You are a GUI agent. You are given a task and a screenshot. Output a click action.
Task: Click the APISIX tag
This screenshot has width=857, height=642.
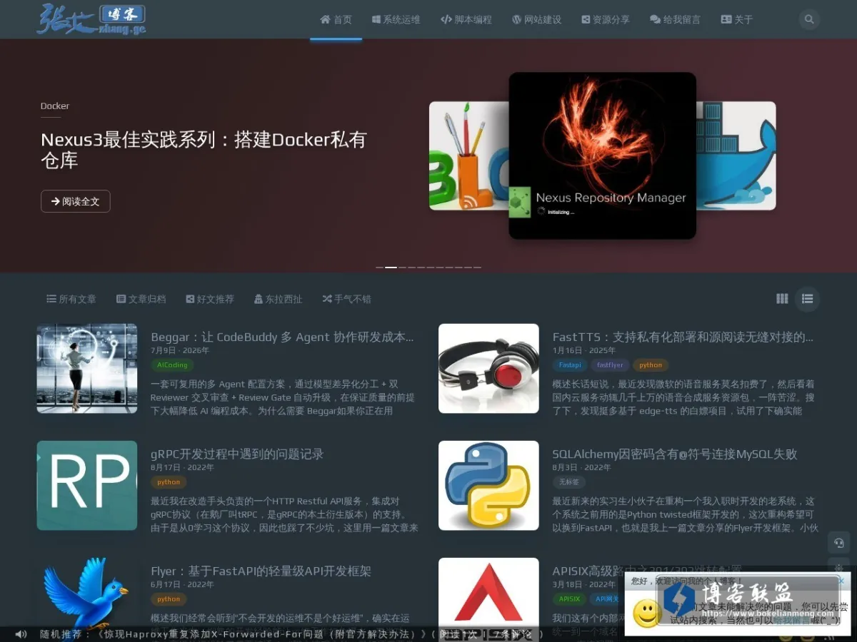click(x=569, y=598)
